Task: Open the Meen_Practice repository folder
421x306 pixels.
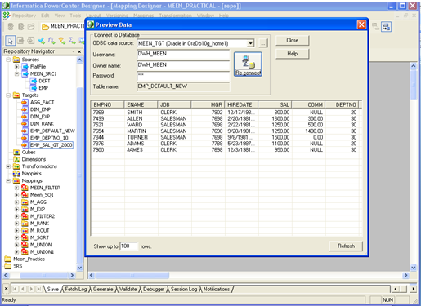Action: coord(29,259)
